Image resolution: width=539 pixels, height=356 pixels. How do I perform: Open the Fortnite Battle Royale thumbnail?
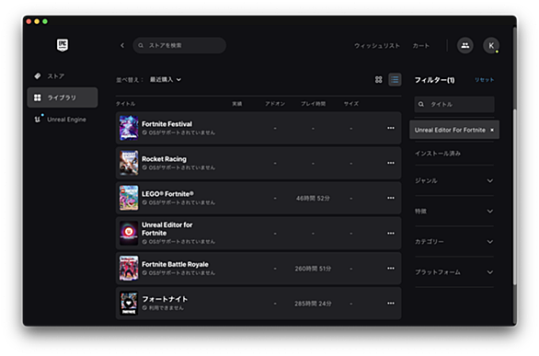129,269
